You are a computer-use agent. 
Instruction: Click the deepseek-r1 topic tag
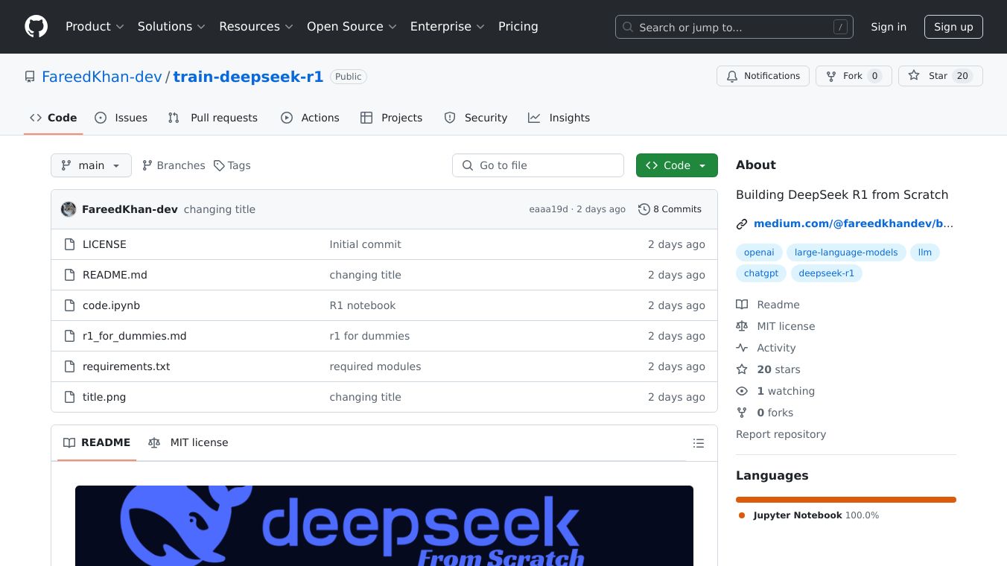(826, 273)
